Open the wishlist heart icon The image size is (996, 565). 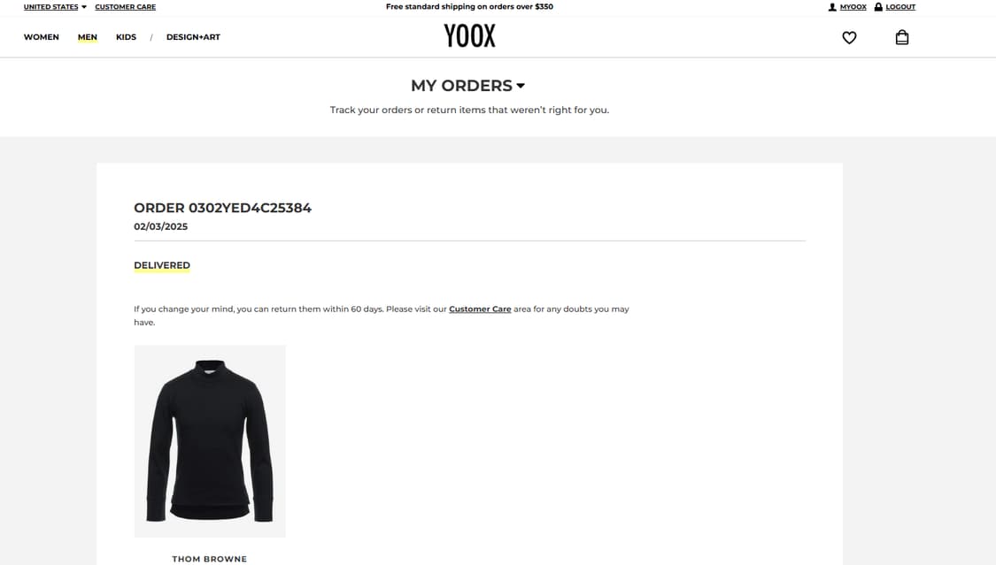click(x=849, y=37)
